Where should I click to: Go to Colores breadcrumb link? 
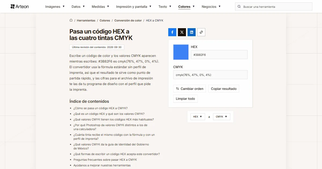coord(105,20)
